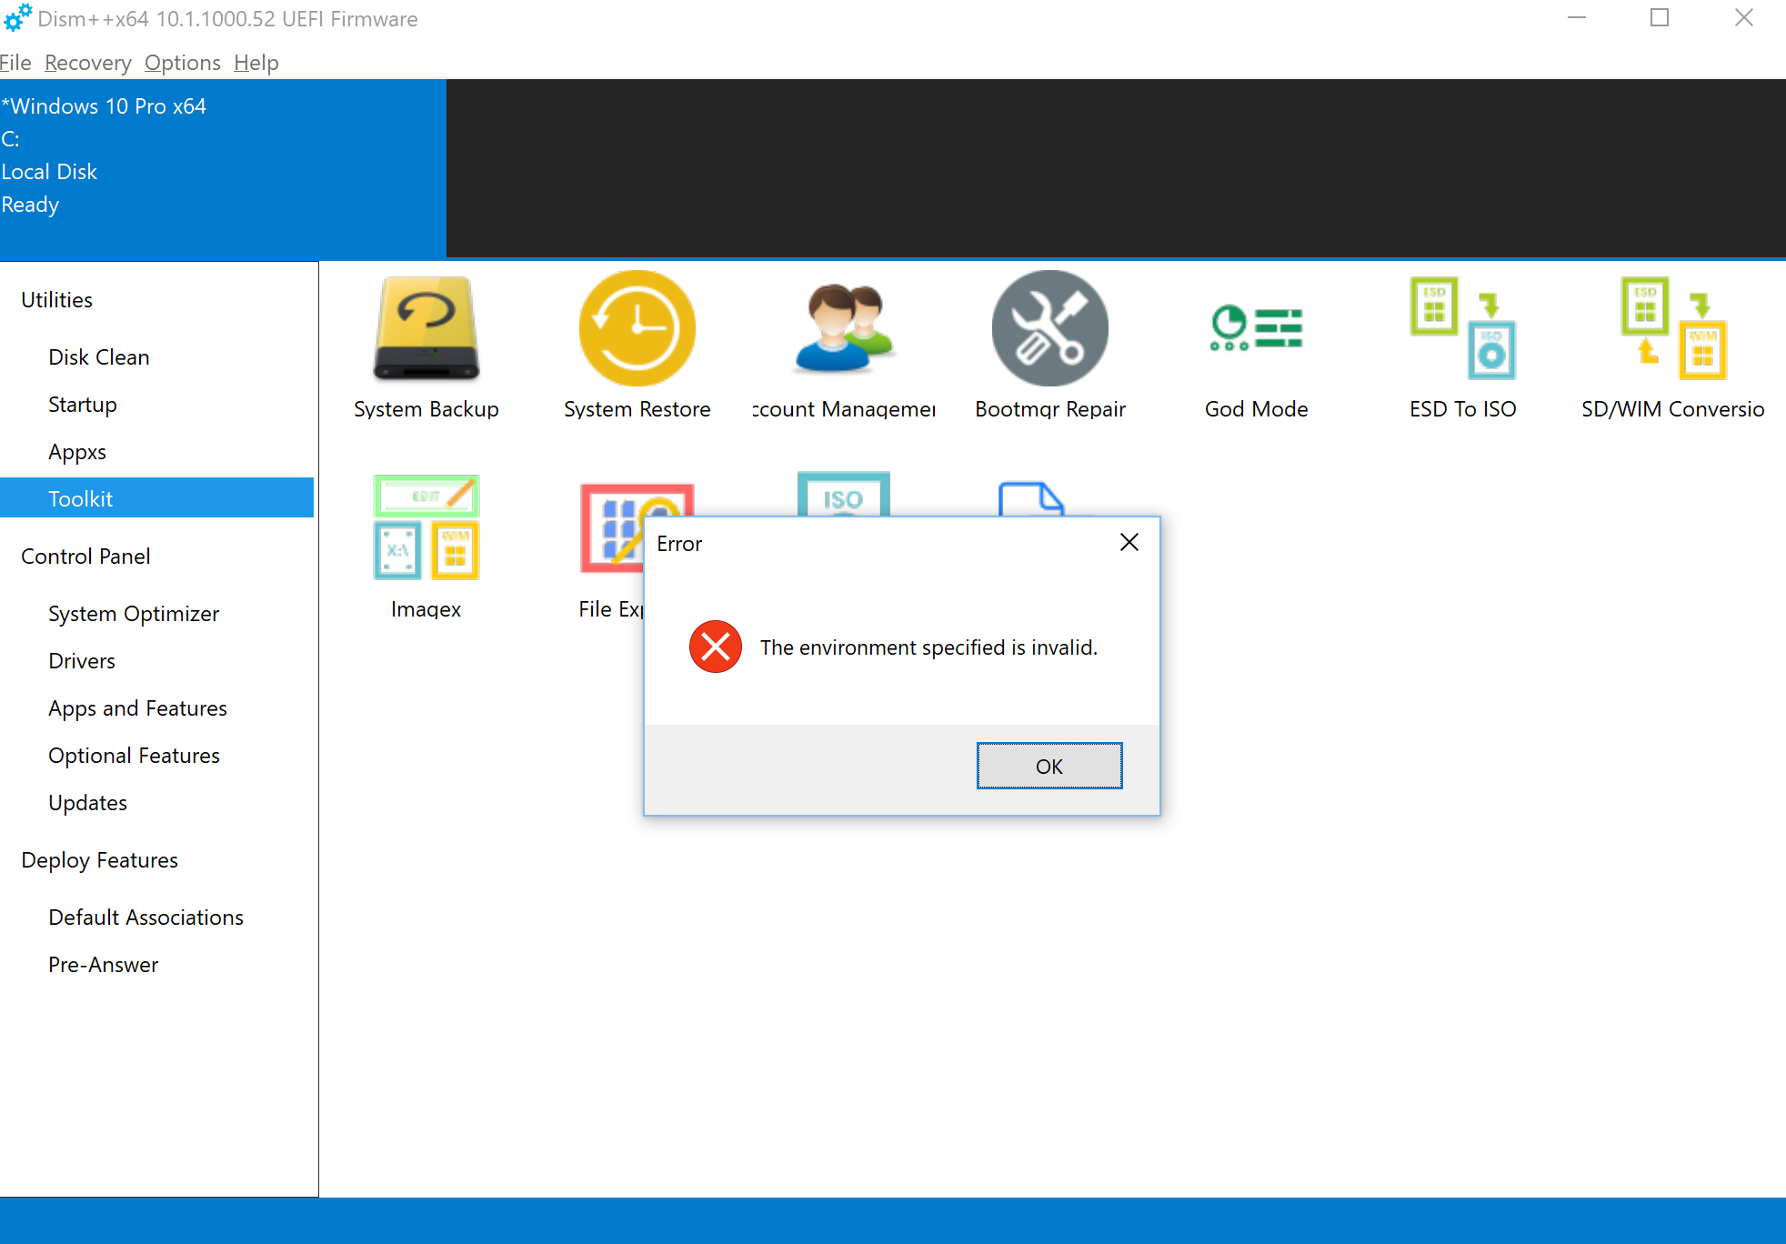
Task: Launch the Imagex tool
Action: pyautogui.click(x=426, y=547)
